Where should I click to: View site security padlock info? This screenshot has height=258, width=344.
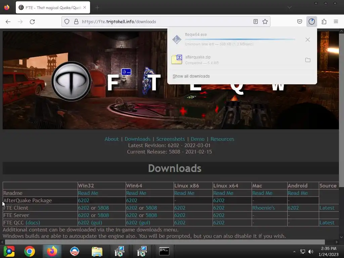(x=76, y=21)
